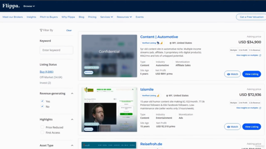The height and width of the screenshot is (149, 266).
Task: Click Managed by Broker badge on Confidential thumbnail
Action: tap(91, 67)
